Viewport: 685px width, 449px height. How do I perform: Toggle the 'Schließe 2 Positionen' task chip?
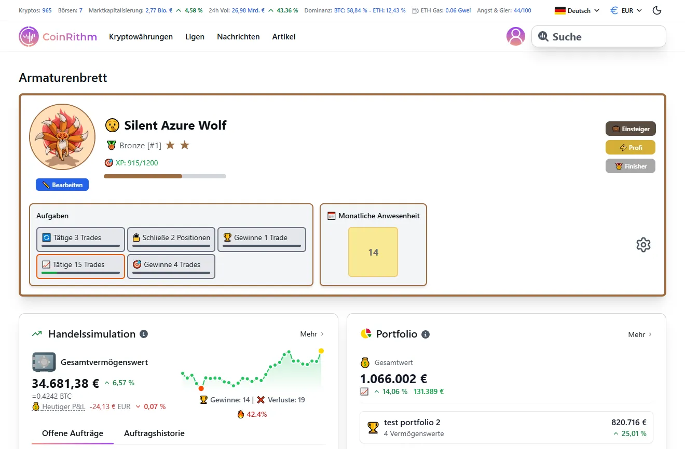pos(171,238)
